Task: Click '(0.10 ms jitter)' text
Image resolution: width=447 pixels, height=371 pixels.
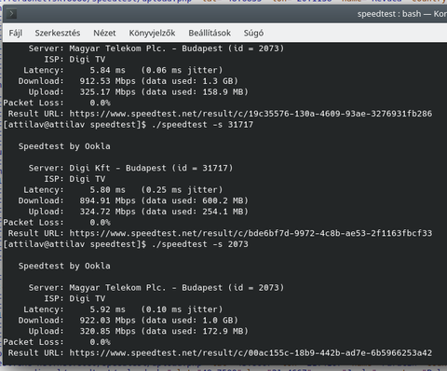Action: pos(182,309)
